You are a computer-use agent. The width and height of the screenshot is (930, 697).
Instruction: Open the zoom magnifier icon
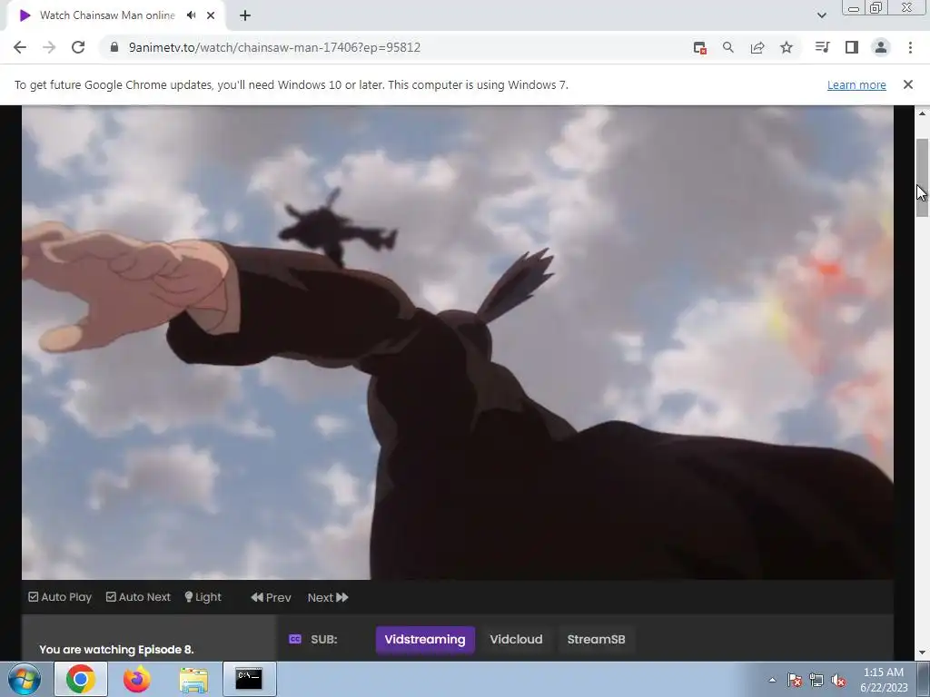(x=728, y=47)
